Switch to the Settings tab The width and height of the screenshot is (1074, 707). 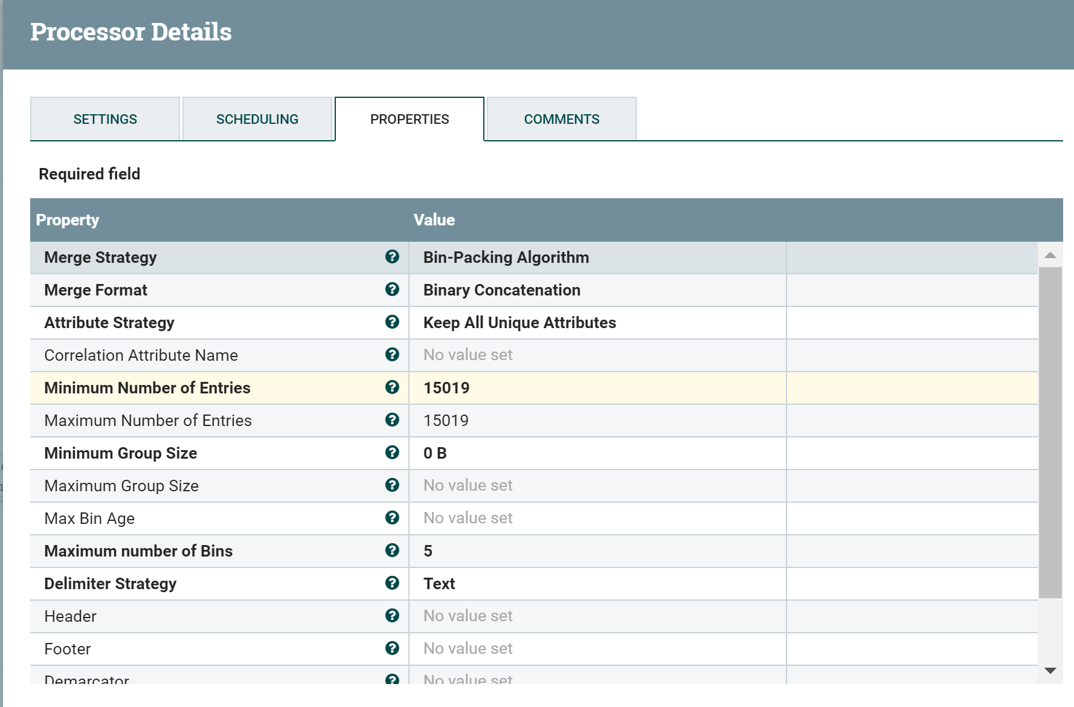[x=105, y=119]
